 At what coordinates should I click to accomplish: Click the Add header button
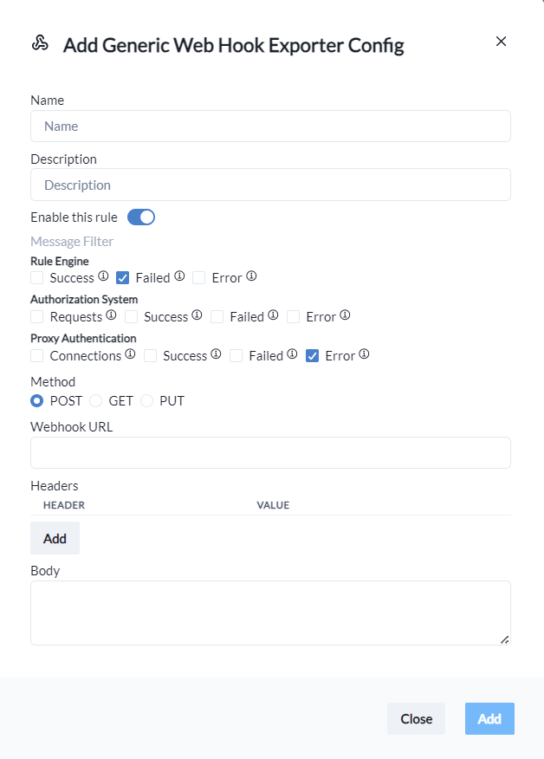point(55,538)
